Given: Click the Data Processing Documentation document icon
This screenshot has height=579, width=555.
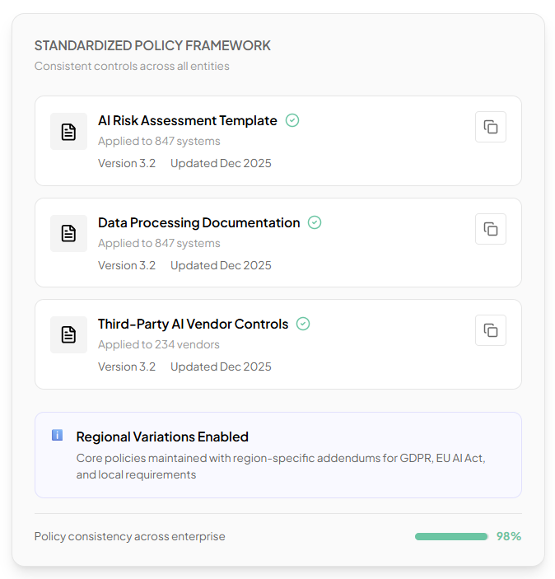Looking at the screenshot, I should point(68,234).
